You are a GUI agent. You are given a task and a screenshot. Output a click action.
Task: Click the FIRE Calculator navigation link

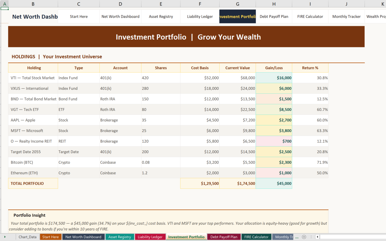[x=310, y=16]
